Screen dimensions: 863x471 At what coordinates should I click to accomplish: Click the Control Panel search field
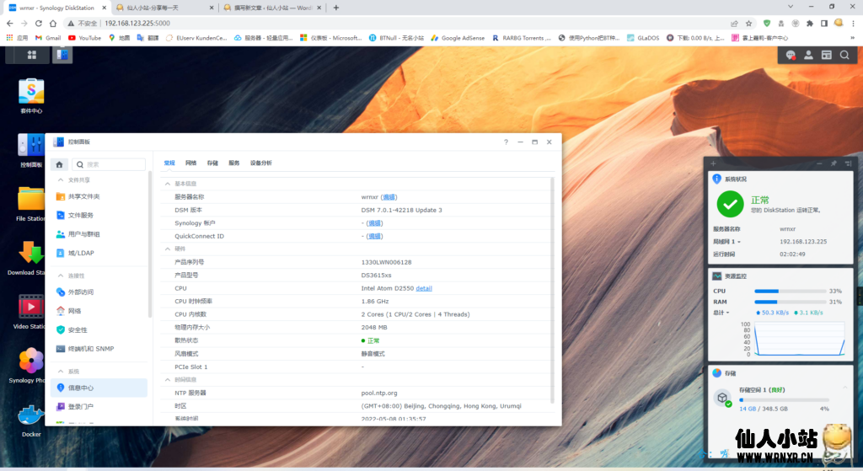(x=114, y=164)
